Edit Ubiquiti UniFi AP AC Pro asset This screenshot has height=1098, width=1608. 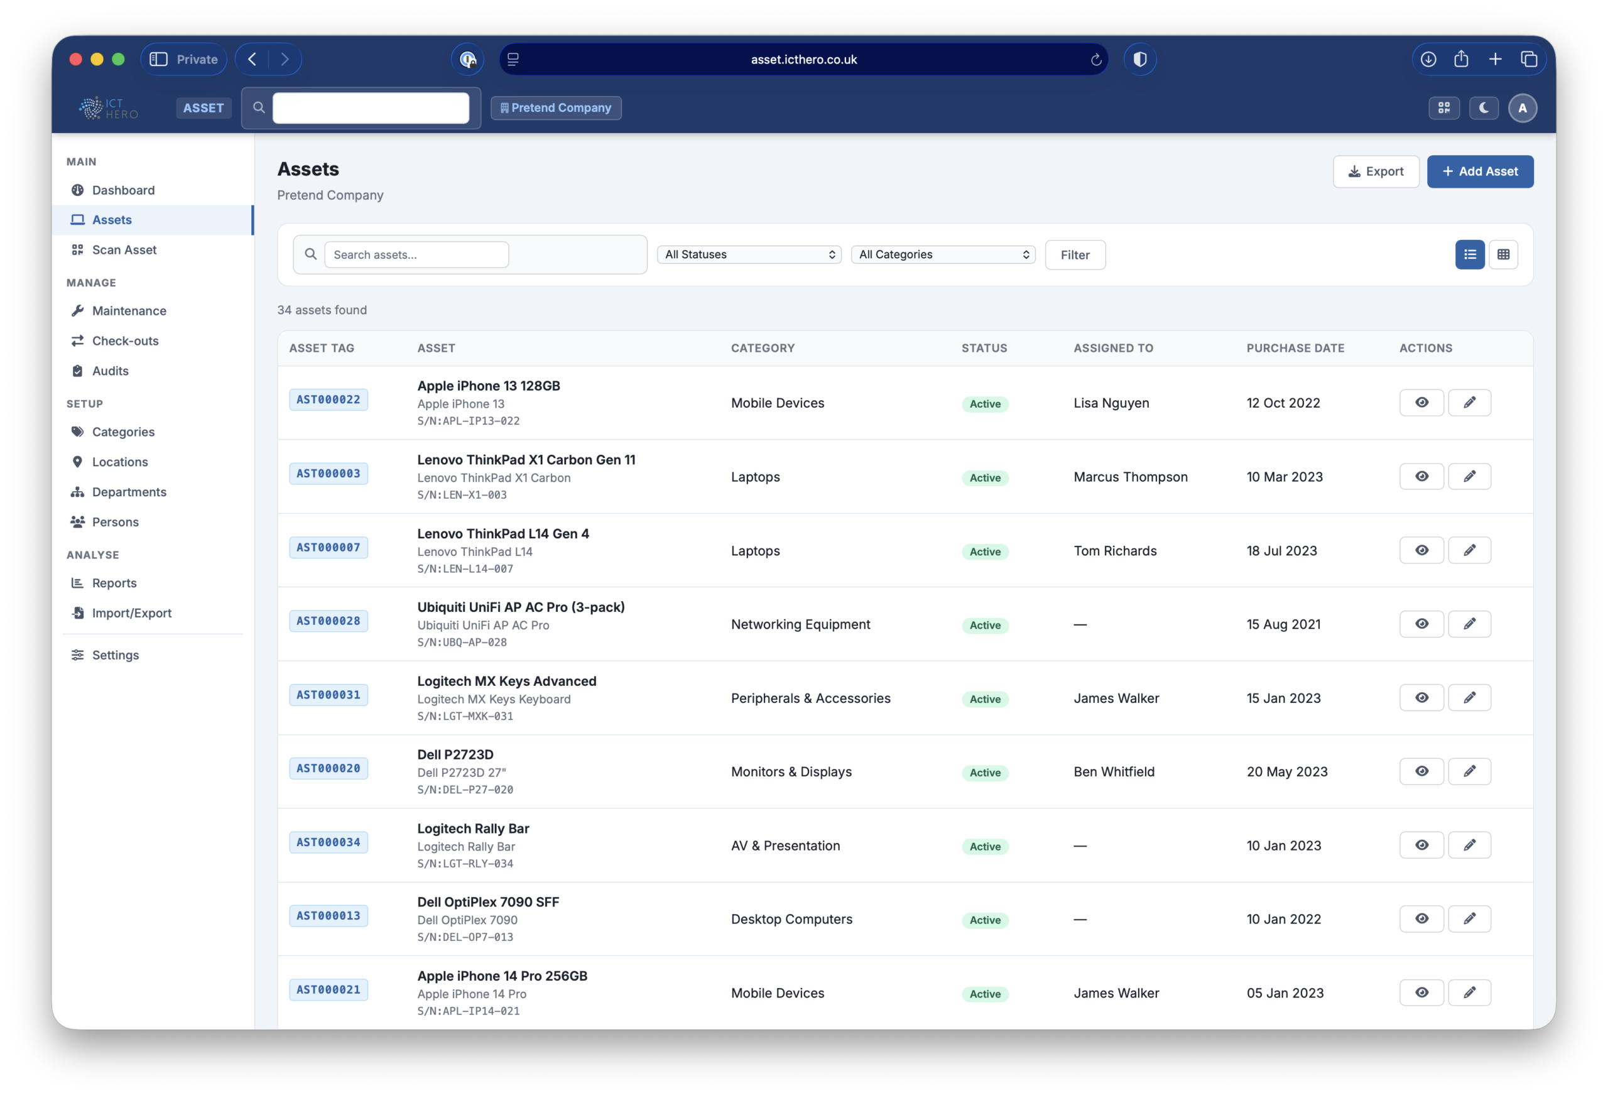click(x=1469, y=624)
